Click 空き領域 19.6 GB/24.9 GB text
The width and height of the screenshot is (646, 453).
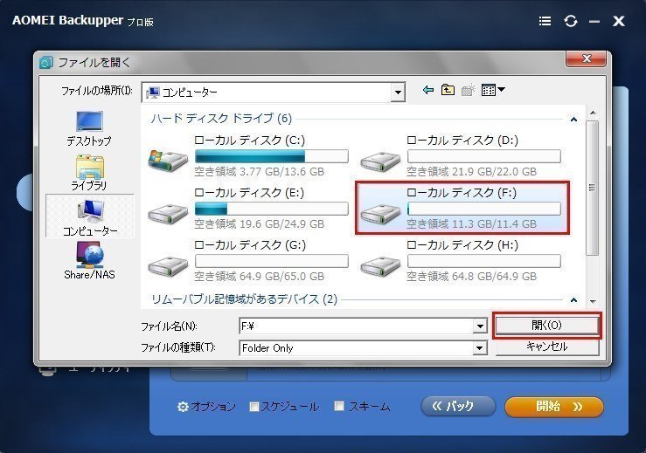[259, 223]
